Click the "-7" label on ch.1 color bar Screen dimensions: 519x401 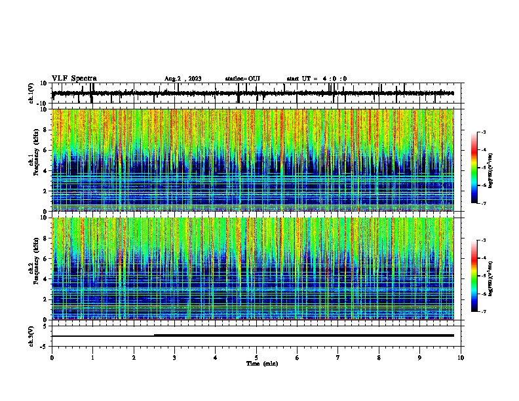coord(483,203)
